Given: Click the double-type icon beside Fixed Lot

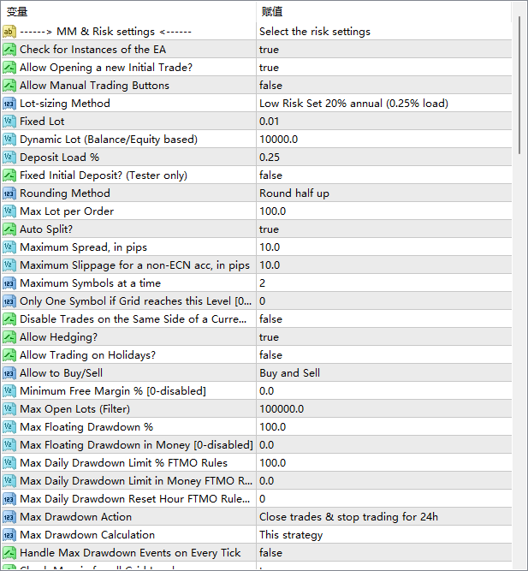Looking at the screenshot, I should 9,122.
